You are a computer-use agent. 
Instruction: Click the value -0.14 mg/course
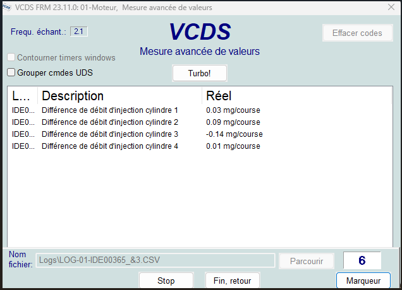tap(234, 134)
